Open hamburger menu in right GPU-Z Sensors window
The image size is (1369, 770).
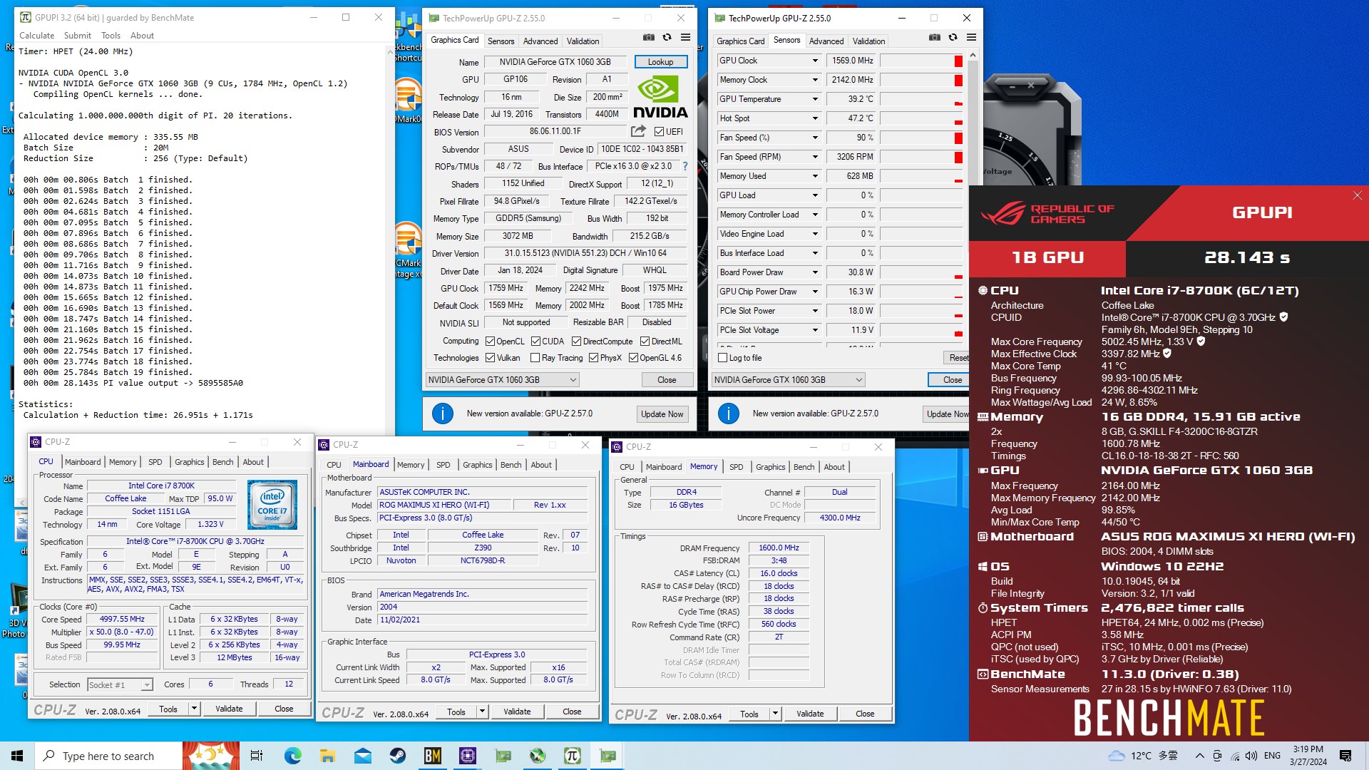pyautogui.click(x=971, y=38)
